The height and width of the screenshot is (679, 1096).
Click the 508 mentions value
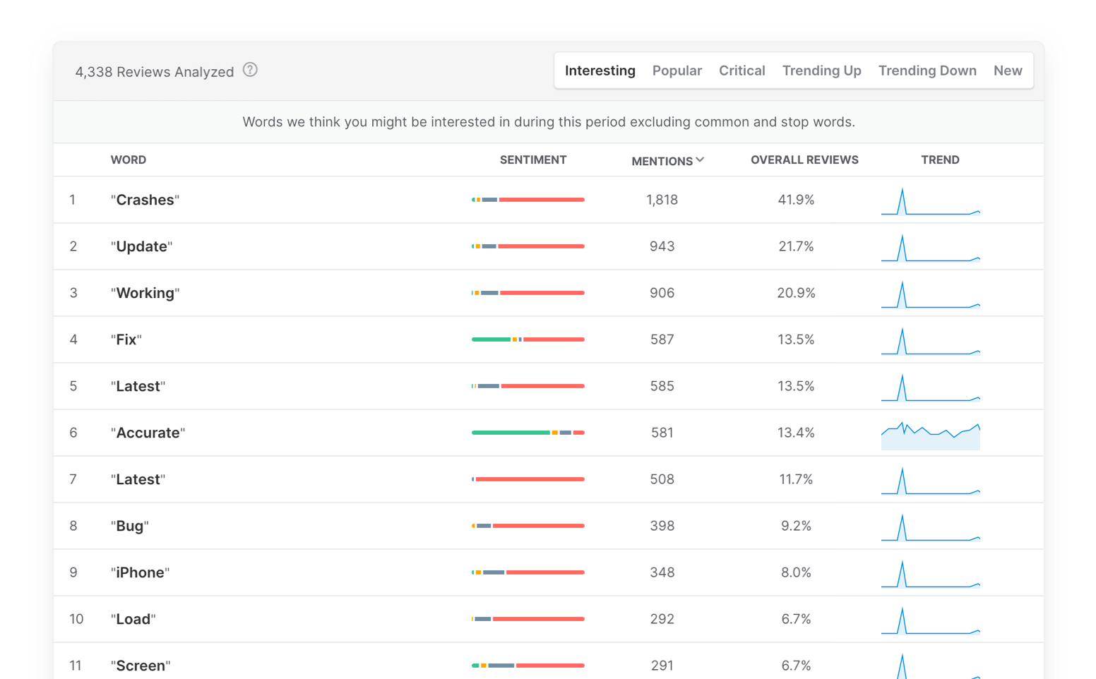pos(662,479)
